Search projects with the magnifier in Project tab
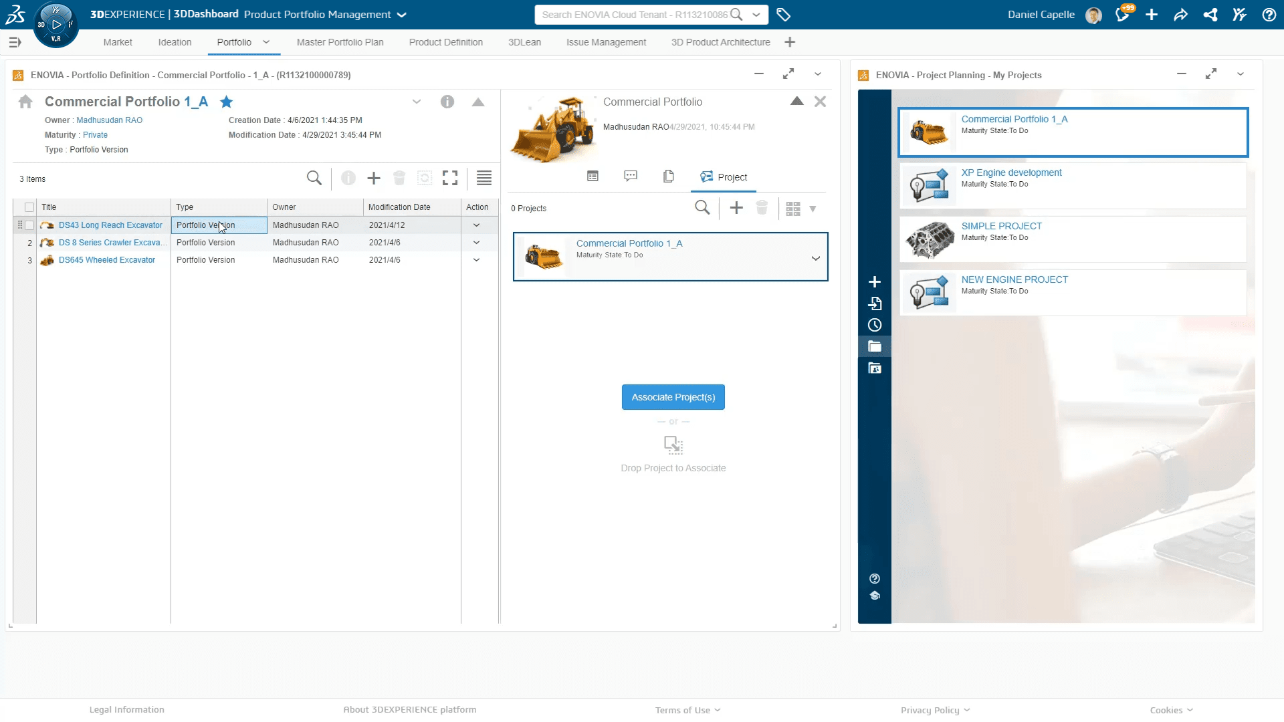The image size is (1284, 722). pyautogui.click(x=702, y=208)
